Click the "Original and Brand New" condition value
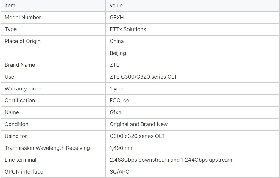 (139, 124)
